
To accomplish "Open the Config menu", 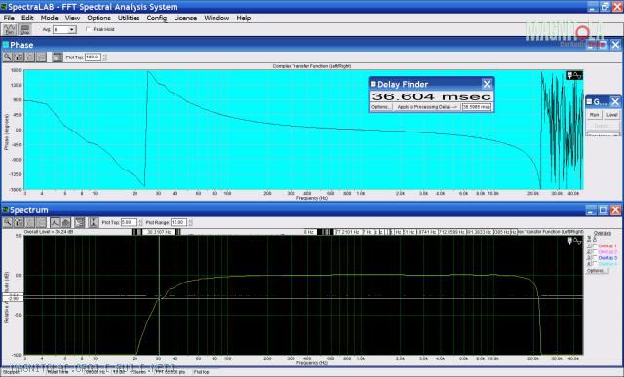I will tap(157, 18).
